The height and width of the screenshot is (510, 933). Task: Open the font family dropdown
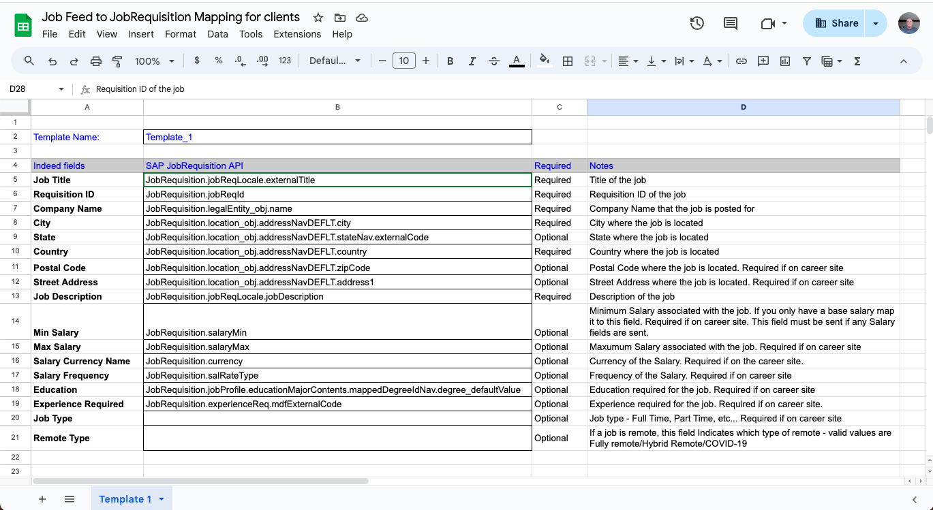point(335,61)
